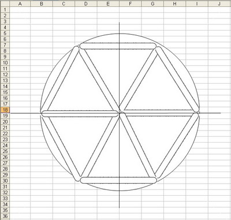This screenshot has width=231, height=220.
Task: Select row 30 header
Action: [5, 181]
